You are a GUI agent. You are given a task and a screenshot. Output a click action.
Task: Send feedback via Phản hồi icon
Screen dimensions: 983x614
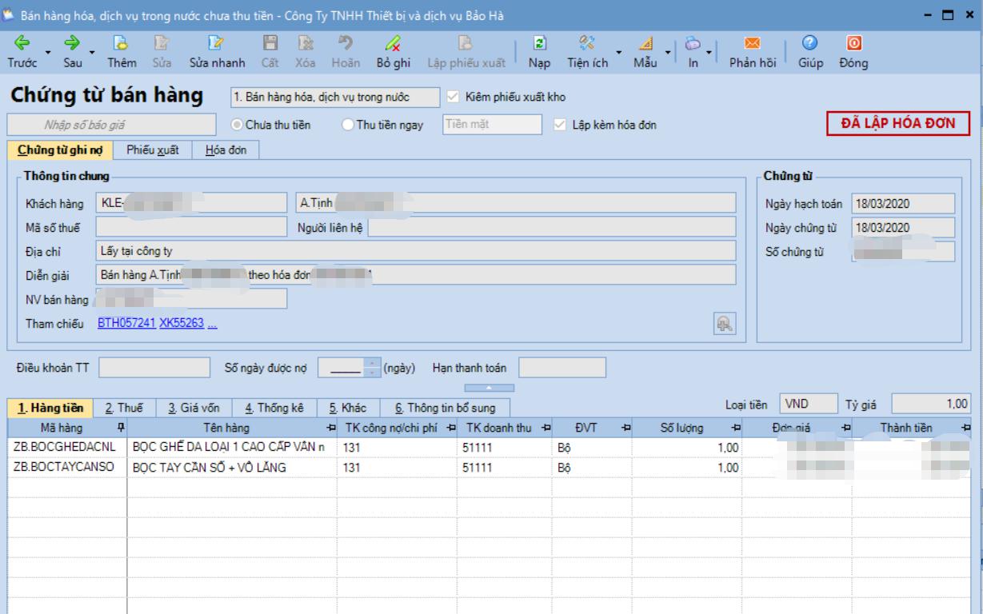tap(752, 43)
